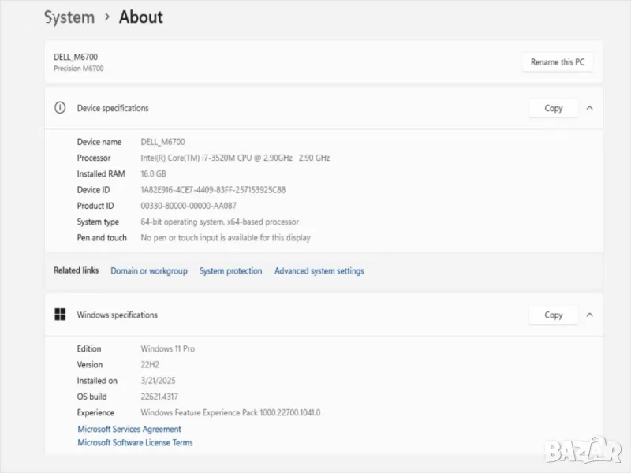Open the Microsoft Services Agreement link
This screenshot has width=631, height=473.
[x=129, y=430]
